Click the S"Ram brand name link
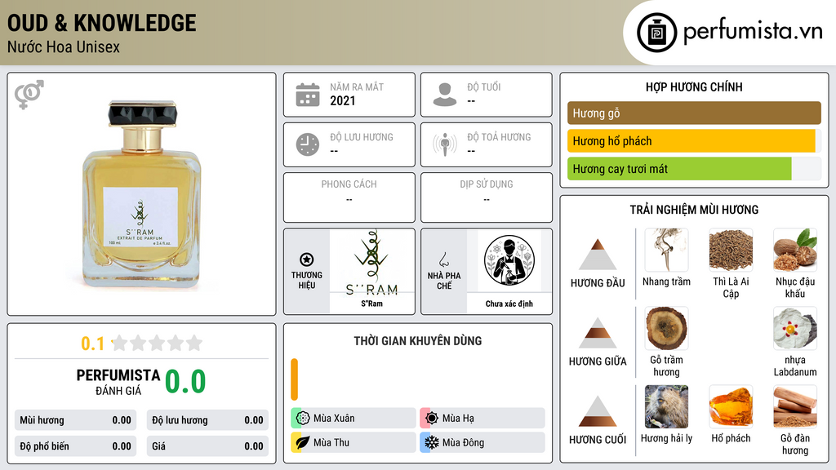This screenshot has width=836, height=470. pos(371,304)
